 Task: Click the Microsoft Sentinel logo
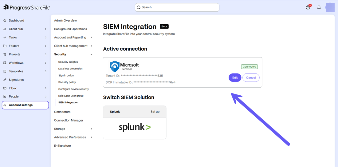point(124,66)
